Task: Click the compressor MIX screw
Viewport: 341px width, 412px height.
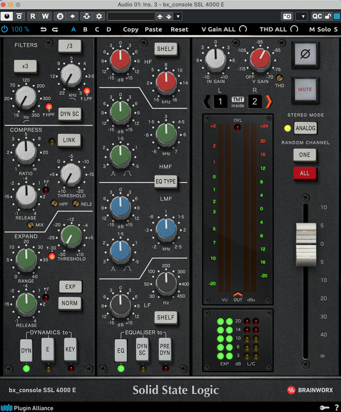Action: [31, 225]
